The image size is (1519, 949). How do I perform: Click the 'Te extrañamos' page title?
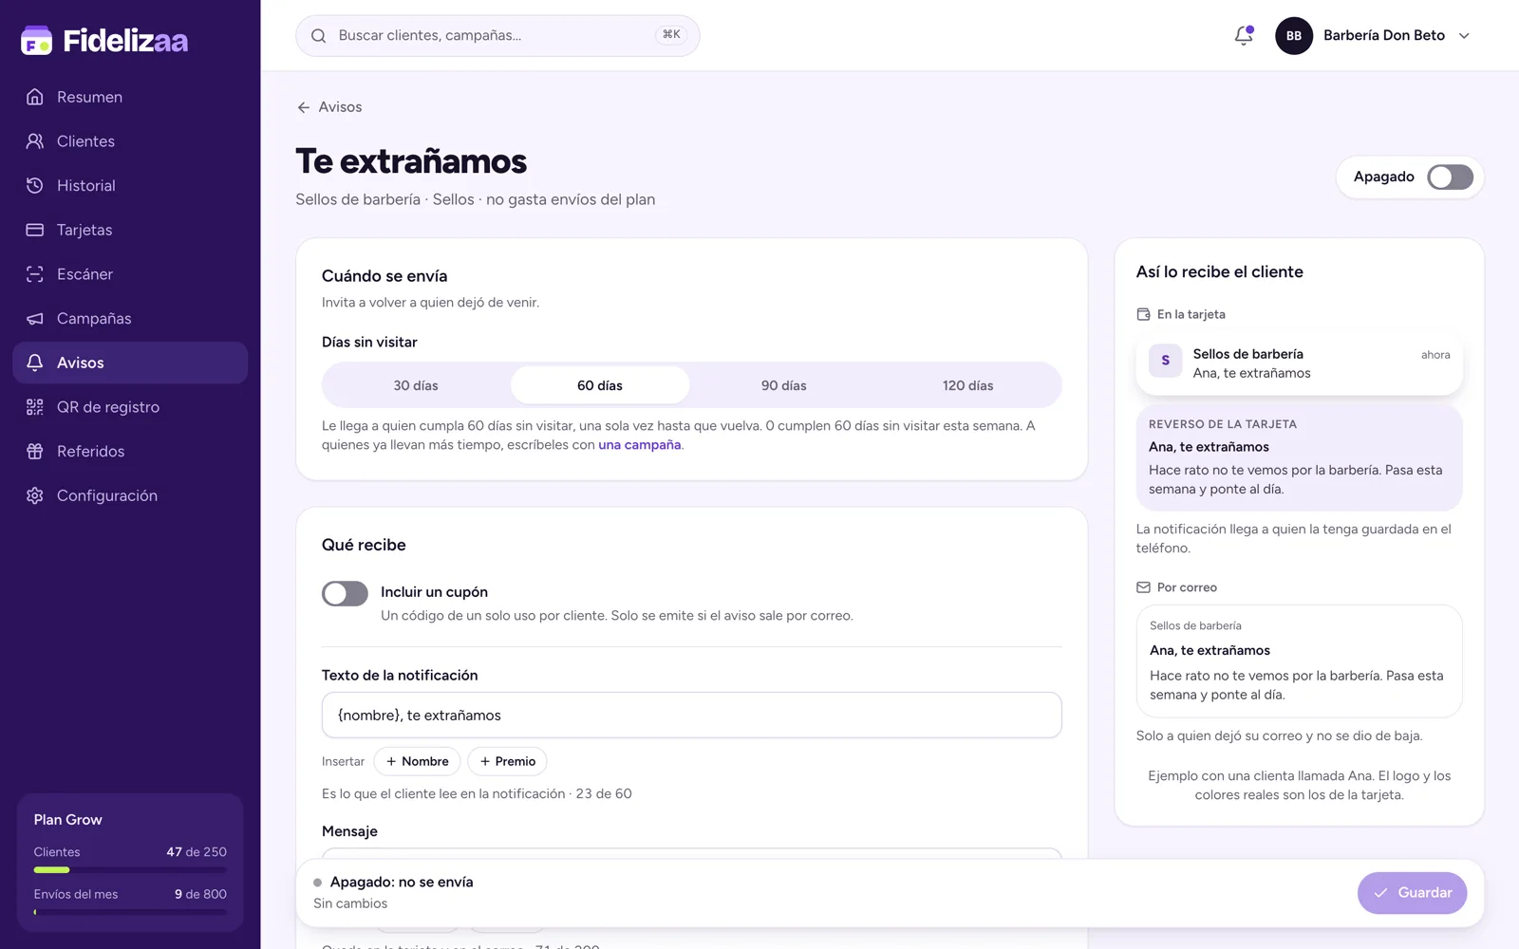coord(411,161)
